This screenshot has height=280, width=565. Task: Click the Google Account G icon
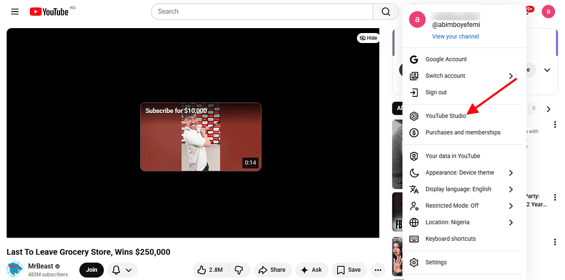(414, 60)
